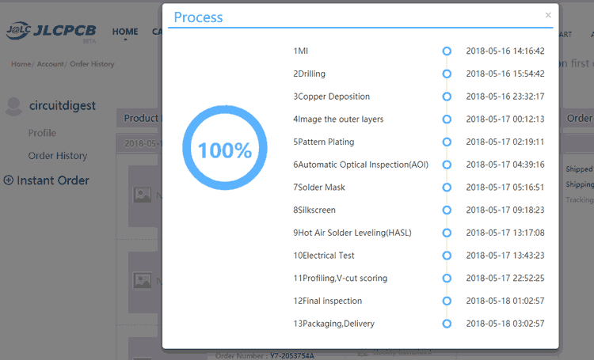Click timestamp 2018-05-17 02:19:11
Screen dimensions: 594x360
[505, 142]
